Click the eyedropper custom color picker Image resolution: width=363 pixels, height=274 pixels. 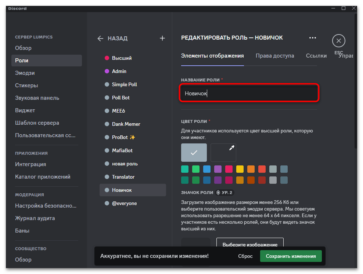pyautogui.click(x=223, y=153)
